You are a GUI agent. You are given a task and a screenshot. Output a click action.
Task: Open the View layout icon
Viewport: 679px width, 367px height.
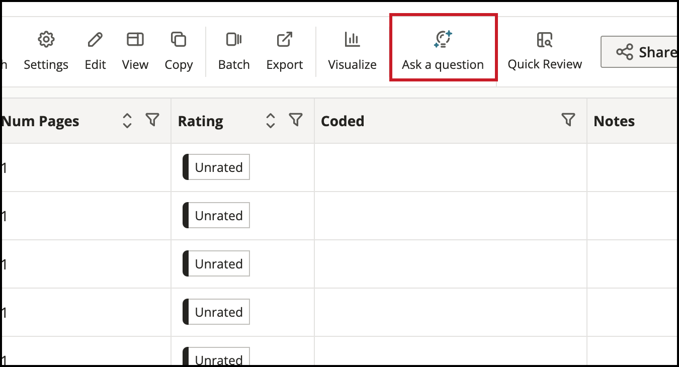[x=135, y=39]
